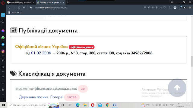The image size is (193, 108).
Task: Open Settings gear in sidebar
Action: point(3,90)
